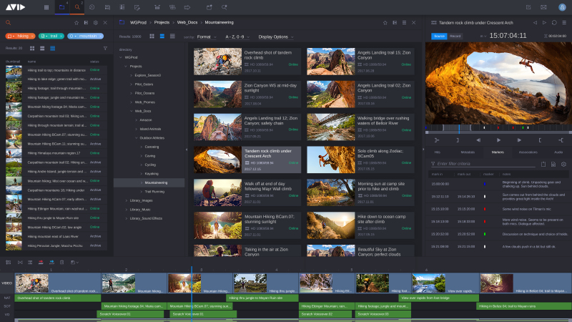Open the Search app in top toolbar

(79, 7)
